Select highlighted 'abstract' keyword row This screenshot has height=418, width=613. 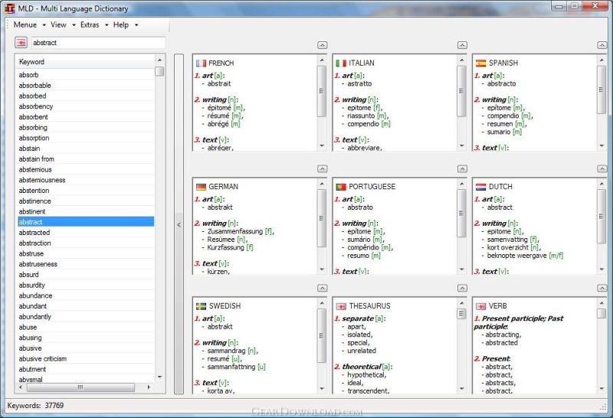coord(86,222)
